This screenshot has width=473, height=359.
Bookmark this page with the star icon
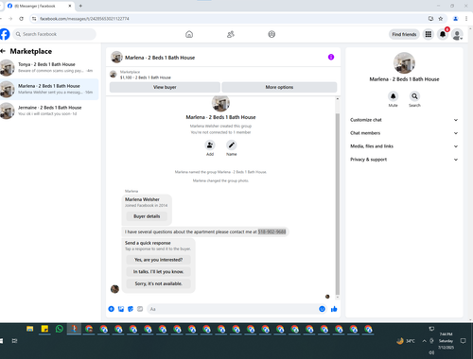point(441,19)
